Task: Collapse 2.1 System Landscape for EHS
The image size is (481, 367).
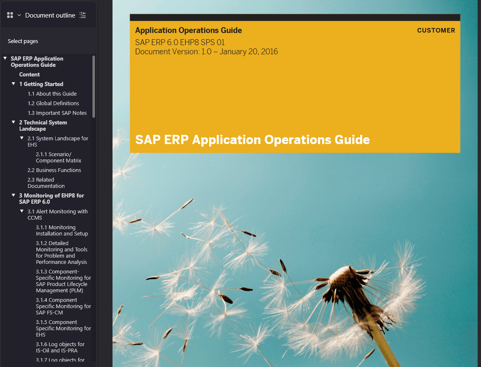Action: tap(22, 138)
